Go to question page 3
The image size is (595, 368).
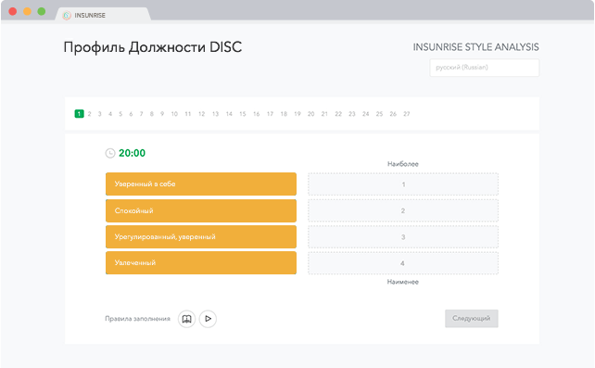coord(100,114)
